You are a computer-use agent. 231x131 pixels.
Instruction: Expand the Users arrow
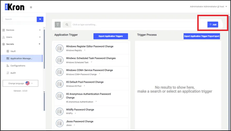pyautogui.click(x=40, y=37)
